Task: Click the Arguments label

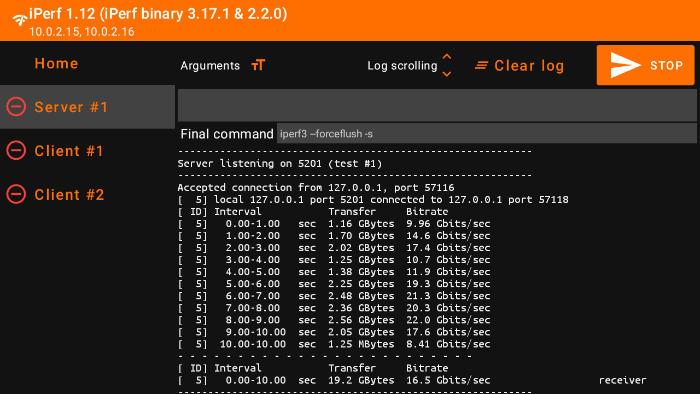Action: pos(210,66)
